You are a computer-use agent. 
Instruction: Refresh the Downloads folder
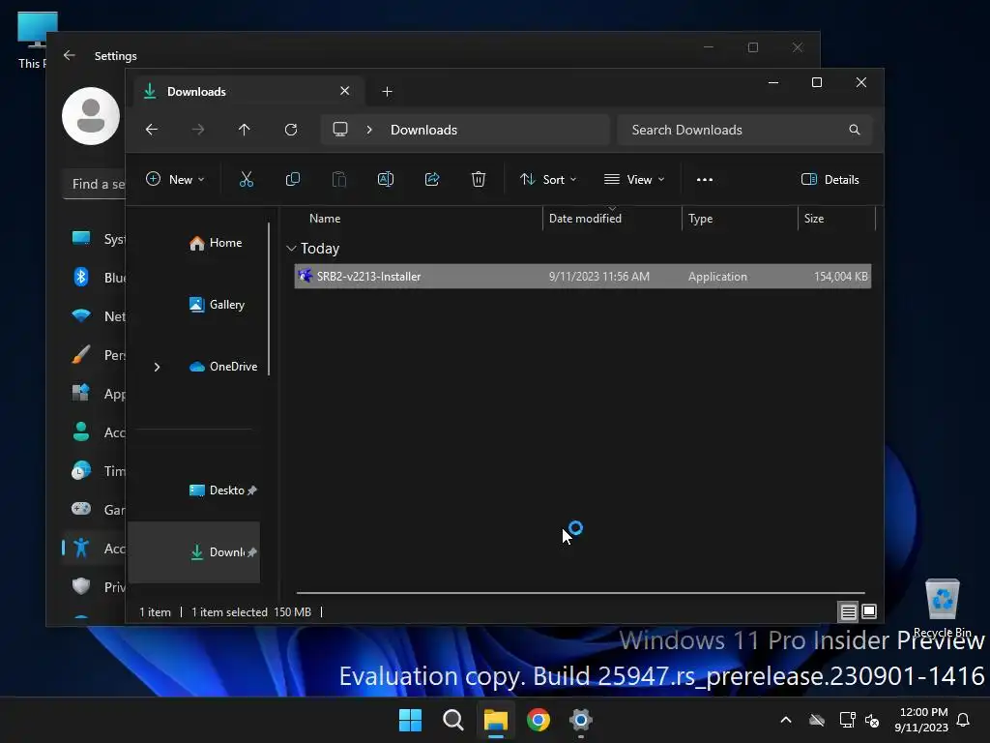pyautogui.click(x=291, y=130)
